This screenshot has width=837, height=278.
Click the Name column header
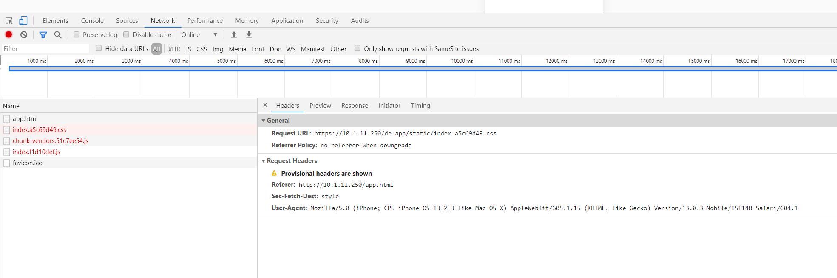pyautogui.click(x=129, y=106)
